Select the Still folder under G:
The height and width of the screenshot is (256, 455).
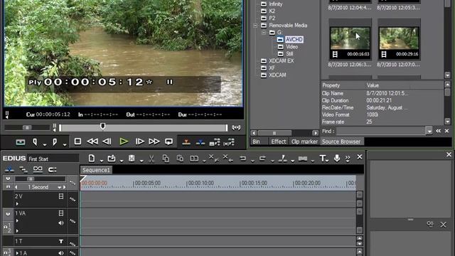pos(289,54)
